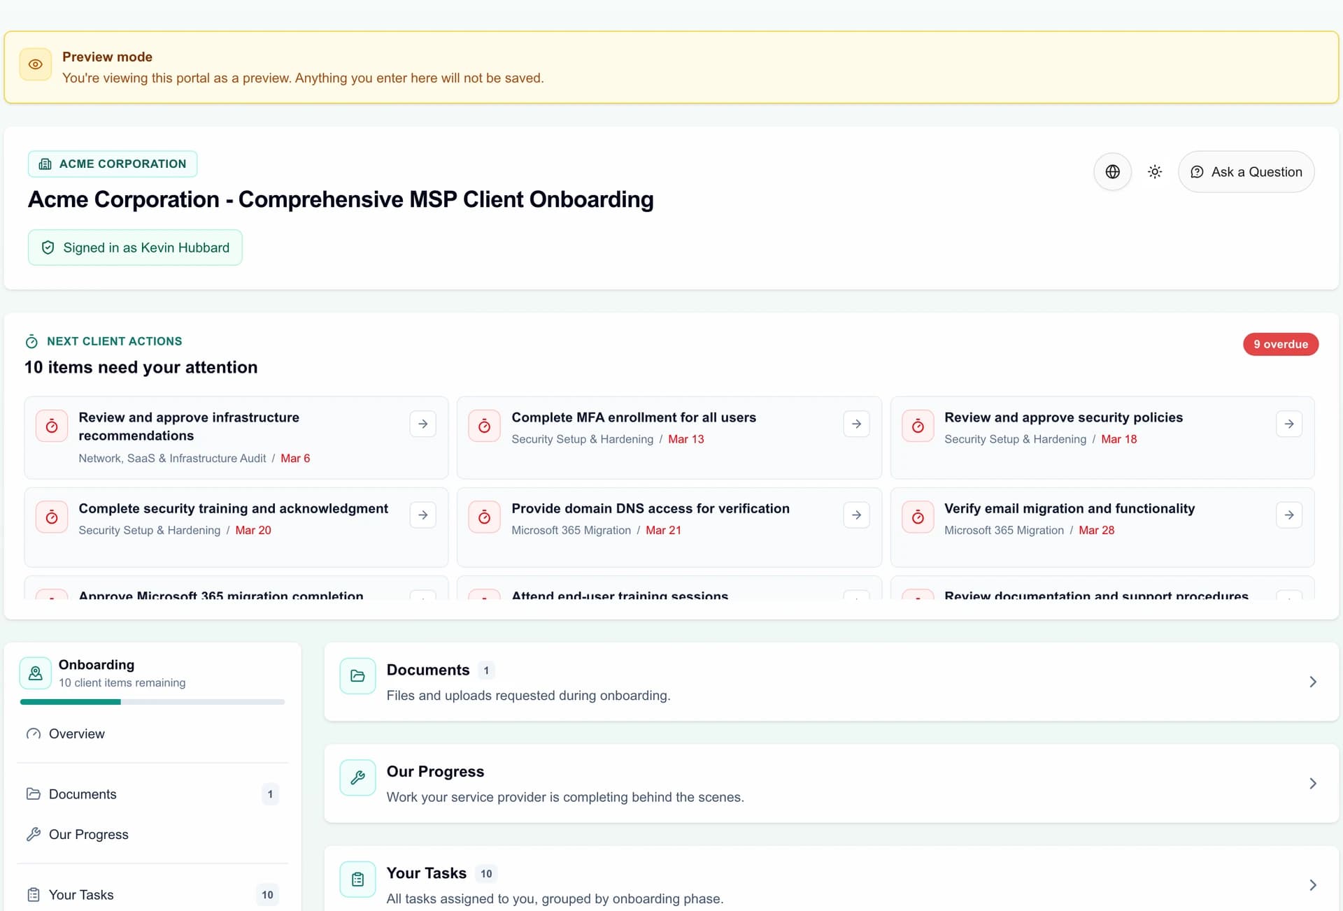
Task: Click the folder icon on Documents card
Action: point(357,676)
